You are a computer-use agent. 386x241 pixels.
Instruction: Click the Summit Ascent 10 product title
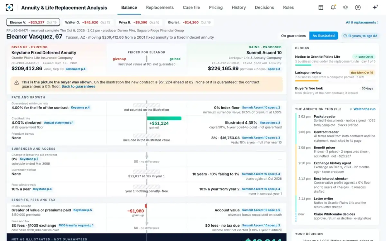[x=264, y=53]
